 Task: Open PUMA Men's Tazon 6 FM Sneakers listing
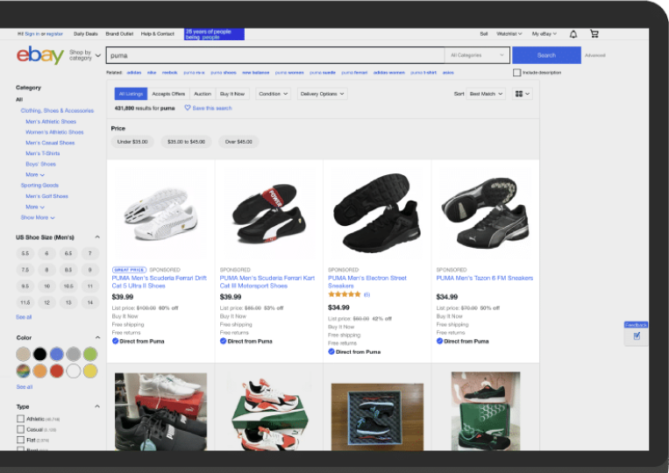pos(485,278)
